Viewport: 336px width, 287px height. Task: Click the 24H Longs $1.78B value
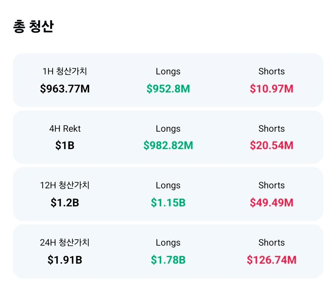pos(168,260)
